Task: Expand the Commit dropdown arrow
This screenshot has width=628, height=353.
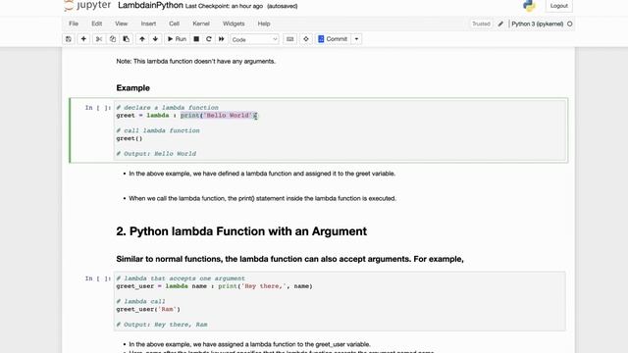Action: click(x=356, y=39)
